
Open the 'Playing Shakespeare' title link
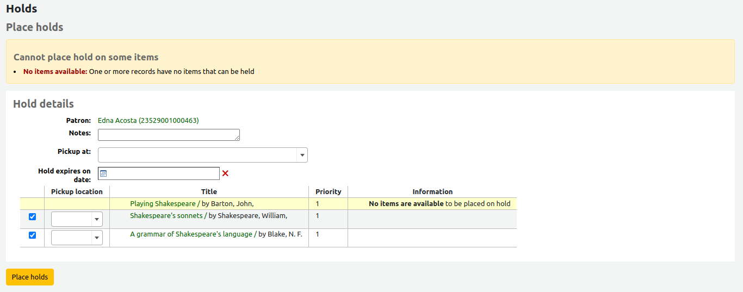163,204
